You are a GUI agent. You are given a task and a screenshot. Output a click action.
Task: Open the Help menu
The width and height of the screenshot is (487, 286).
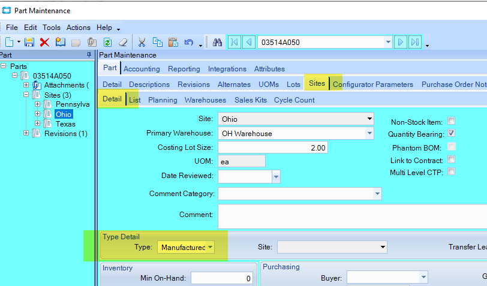point(104,28)
